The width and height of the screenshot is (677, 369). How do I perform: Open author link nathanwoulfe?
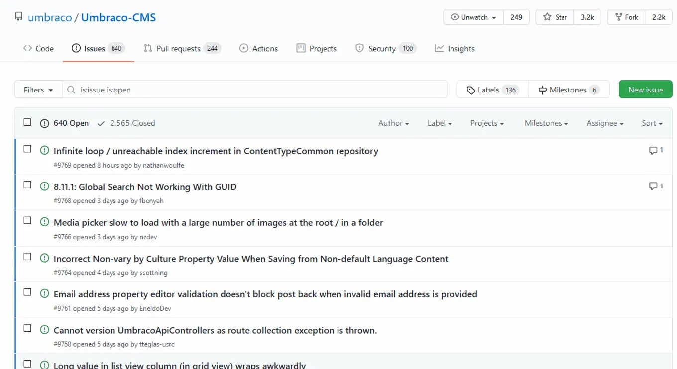point(163,165)
